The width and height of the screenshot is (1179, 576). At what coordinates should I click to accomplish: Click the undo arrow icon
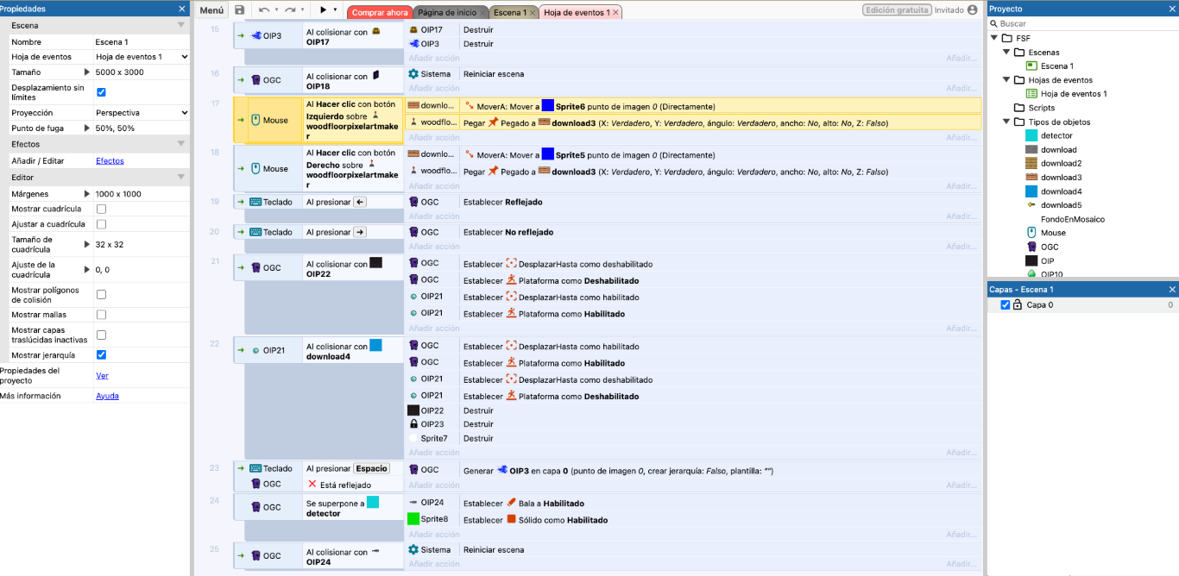click(263, 10)
